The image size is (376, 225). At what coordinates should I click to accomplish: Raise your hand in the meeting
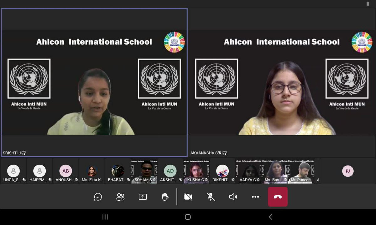click(165, 197)
